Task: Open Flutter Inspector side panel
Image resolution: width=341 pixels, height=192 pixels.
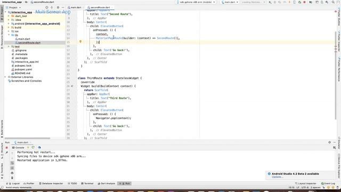Action: 339,42
